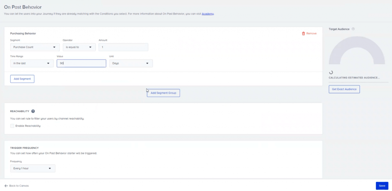Viewport: 392px width, 191px height.
Task: Expand the Operator dropdown
Action: (79, 47)
